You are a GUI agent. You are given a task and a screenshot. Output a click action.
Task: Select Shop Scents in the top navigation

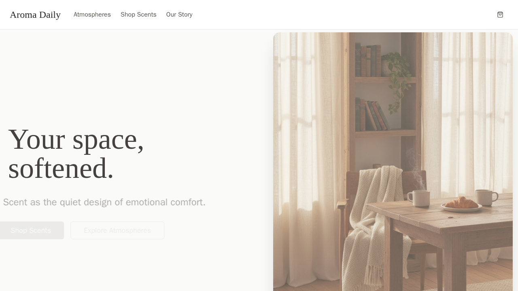pyautogui.click(x=138, y=15)
